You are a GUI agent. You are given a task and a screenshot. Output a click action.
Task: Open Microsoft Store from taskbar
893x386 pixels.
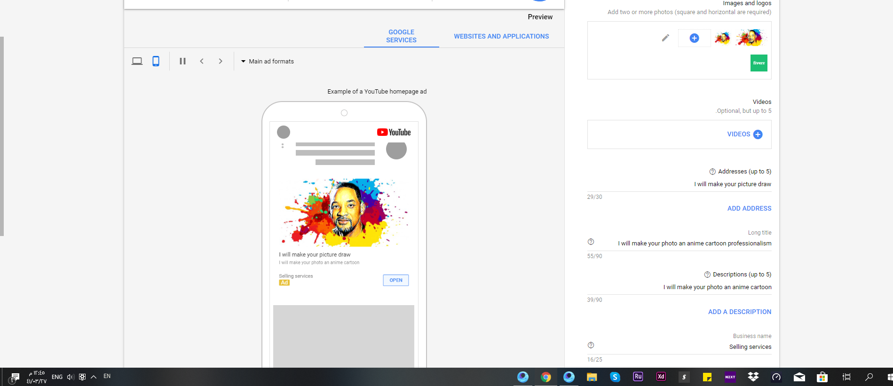(822, 377)
